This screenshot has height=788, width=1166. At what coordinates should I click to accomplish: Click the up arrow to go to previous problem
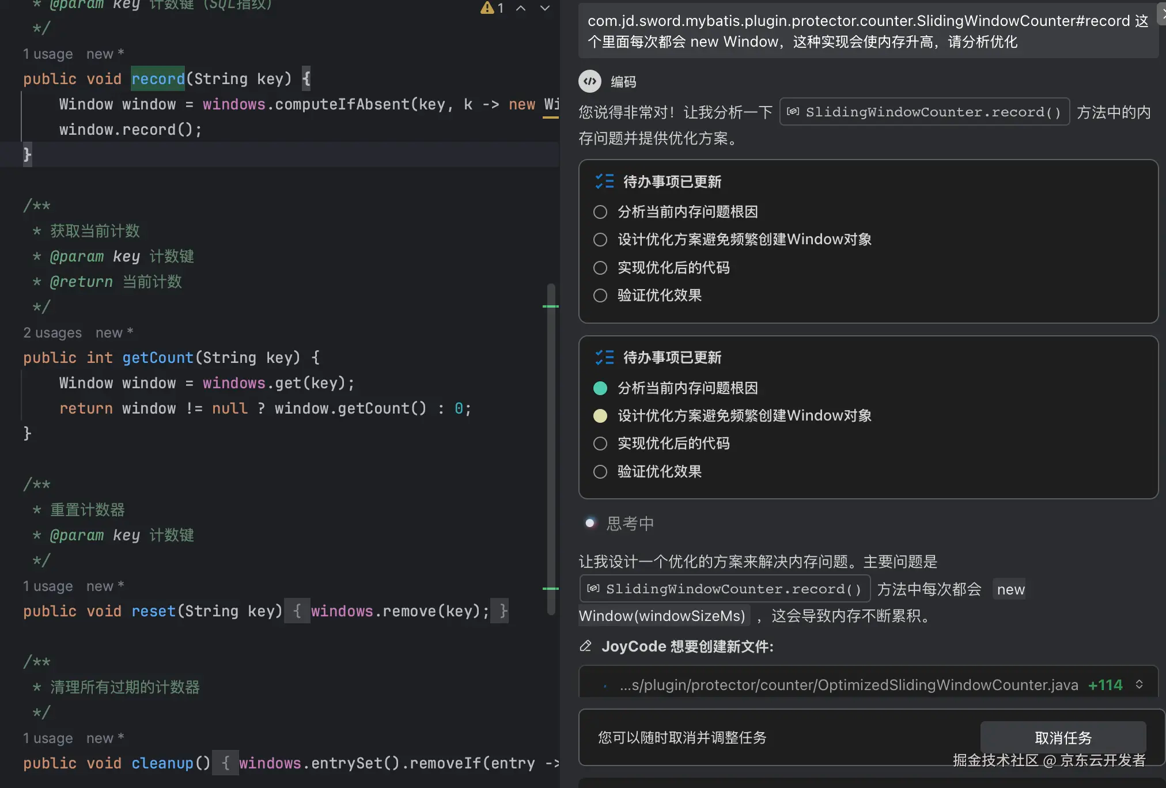(521, 8)
